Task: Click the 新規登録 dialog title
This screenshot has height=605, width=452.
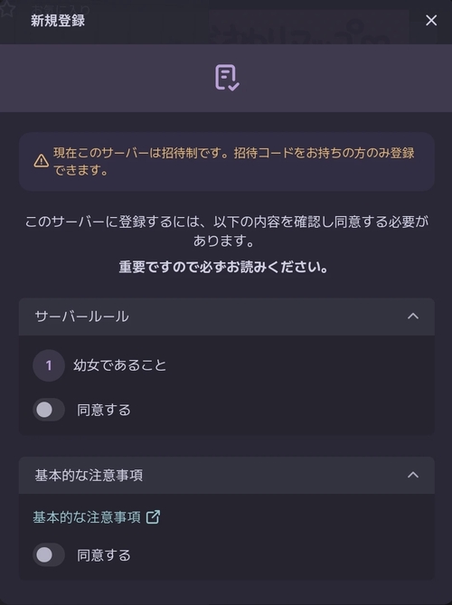Action: point(58,21)
